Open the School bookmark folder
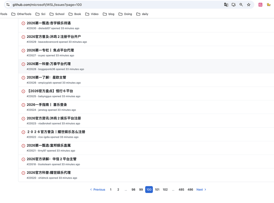 [57, 14]
